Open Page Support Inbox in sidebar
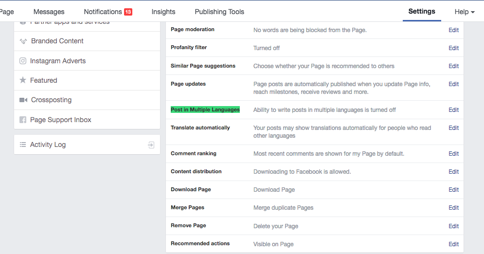484x254 pixels. coord(87,120)
